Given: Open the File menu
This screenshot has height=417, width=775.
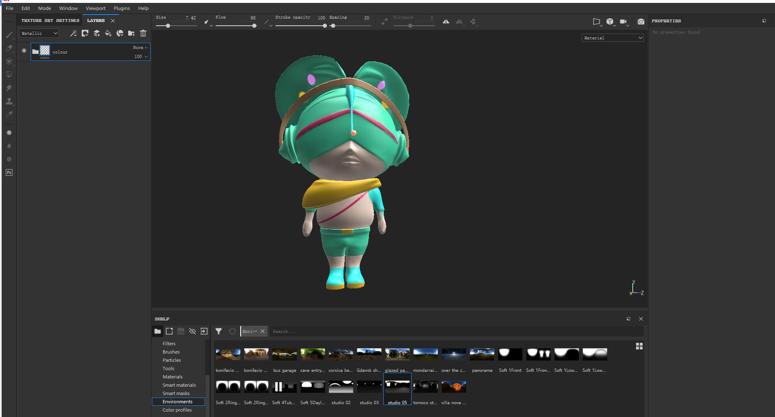Looking at the screenshot, I should pyautogui.click(x=10, y=8).
